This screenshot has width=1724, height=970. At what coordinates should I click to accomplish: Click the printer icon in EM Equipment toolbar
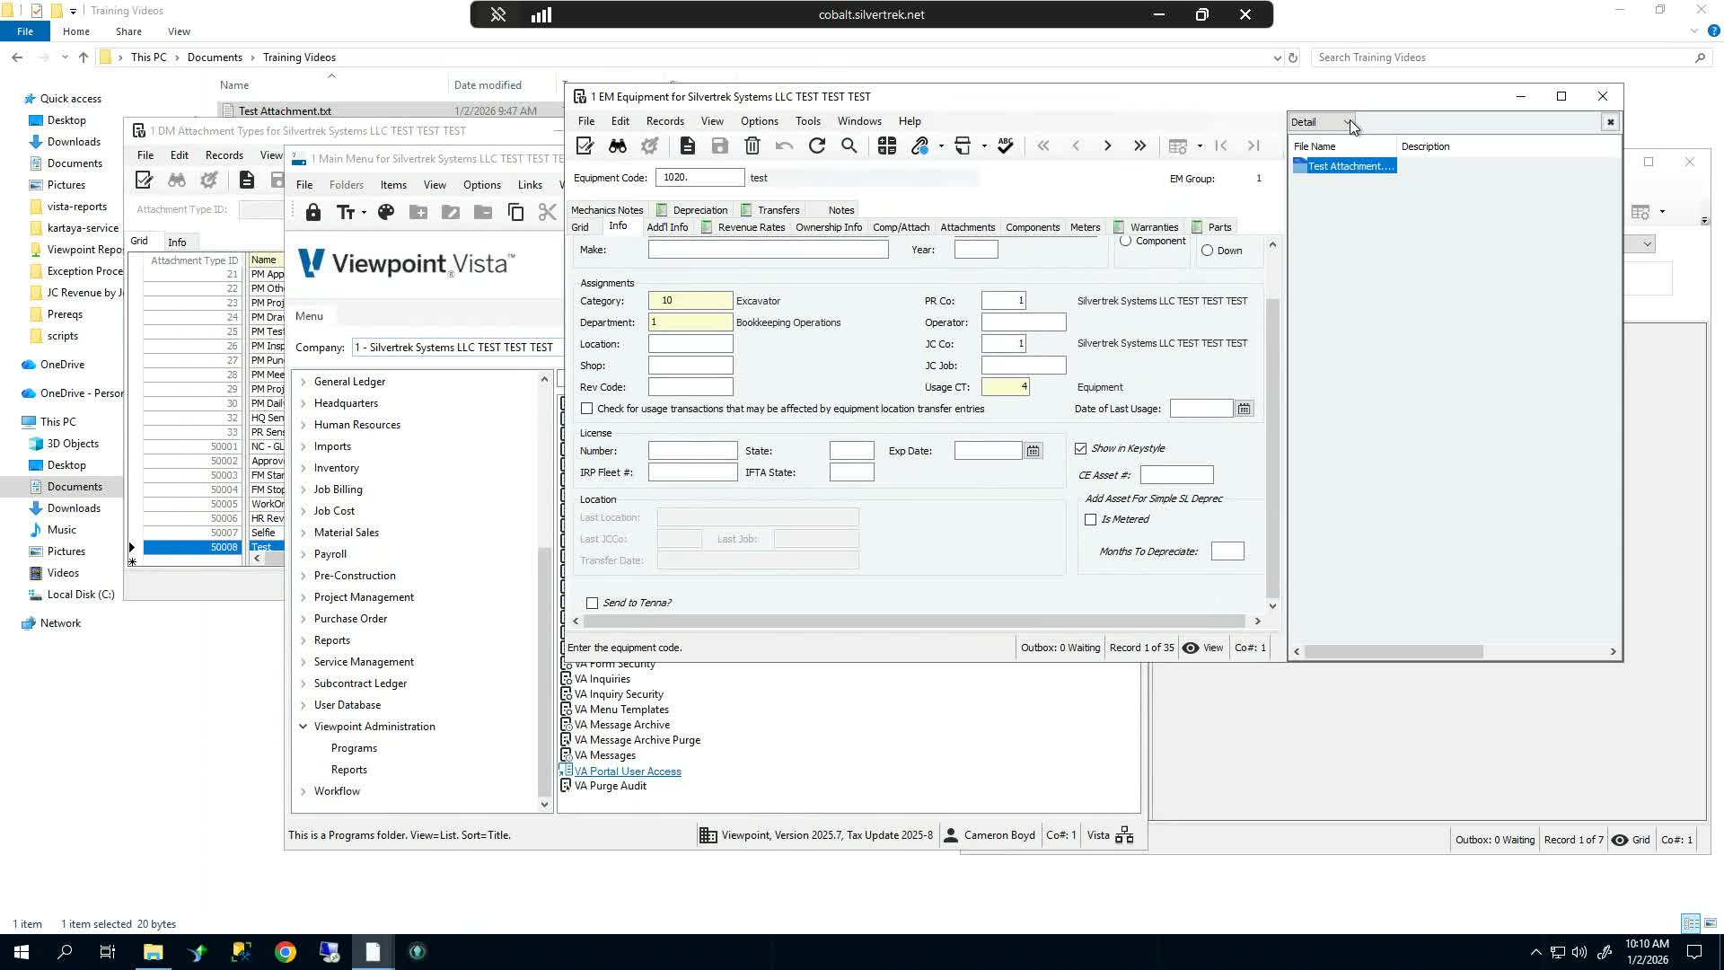click(x=963, y=146)
